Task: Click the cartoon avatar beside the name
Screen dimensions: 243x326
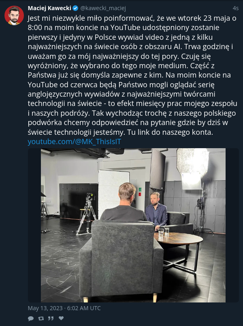Action: (x=14, y=15)
